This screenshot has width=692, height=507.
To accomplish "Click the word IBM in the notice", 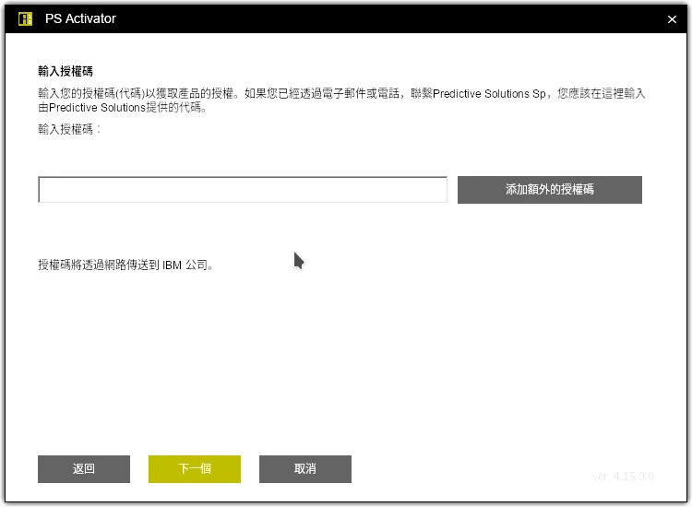I will click(173, 265).
